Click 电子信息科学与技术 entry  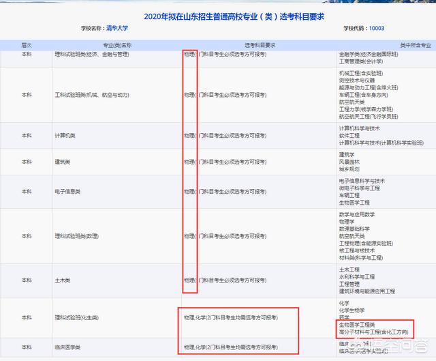[362, 181]
